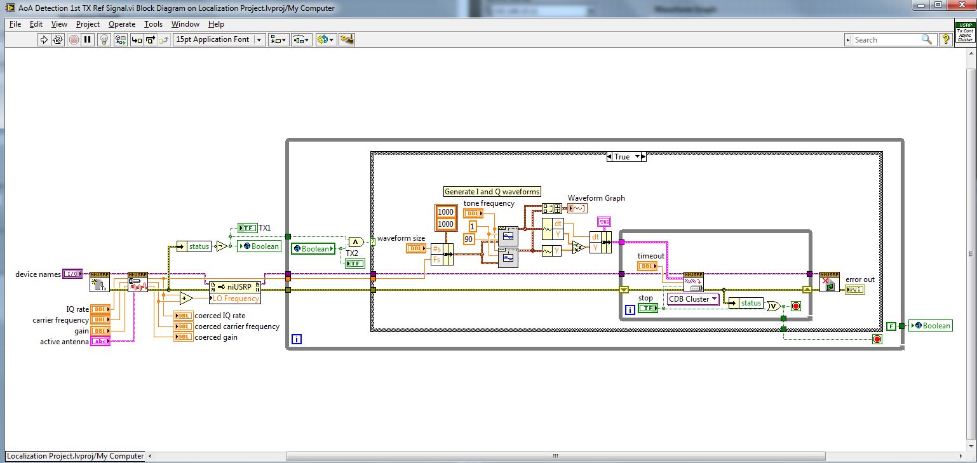Screen dimensions: 977x463
Task: Click the carrier frequency DBL terminal
Action: (x=100, y=320)
